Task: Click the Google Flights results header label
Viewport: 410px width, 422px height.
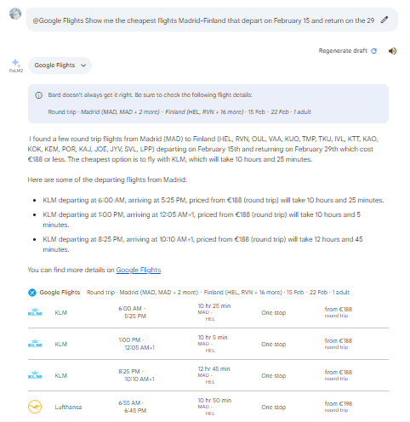Action: point(60,293)
